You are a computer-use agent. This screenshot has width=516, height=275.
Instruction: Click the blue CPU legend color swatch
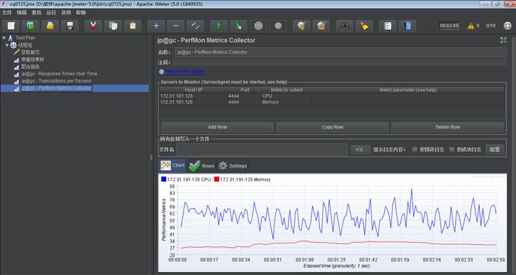point(164,179)
